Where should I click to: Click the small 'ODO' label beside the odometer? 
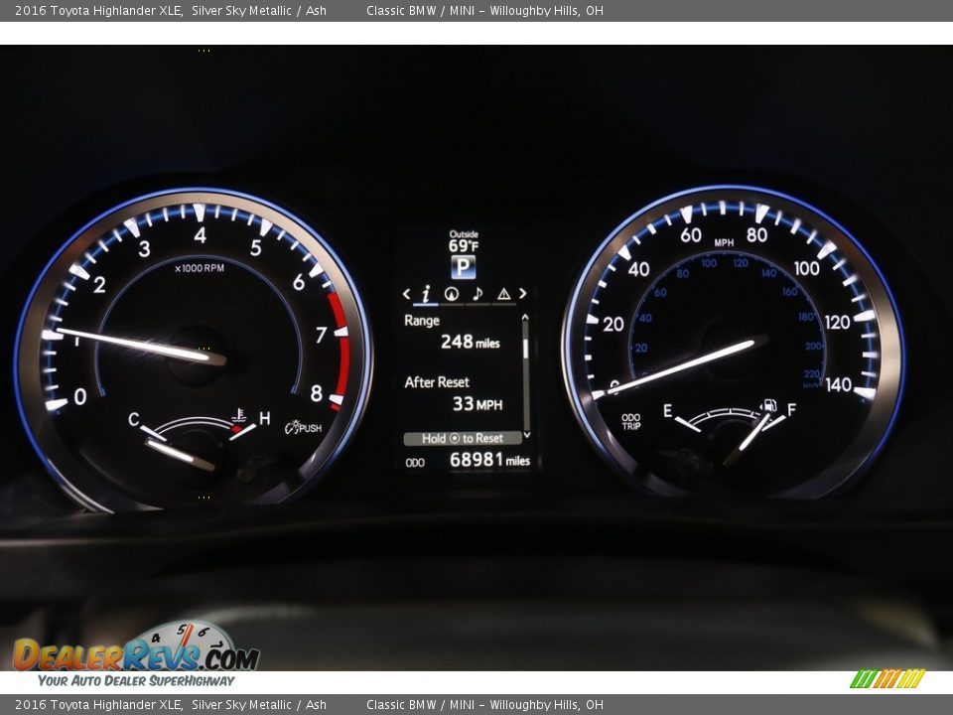(415, 463)
